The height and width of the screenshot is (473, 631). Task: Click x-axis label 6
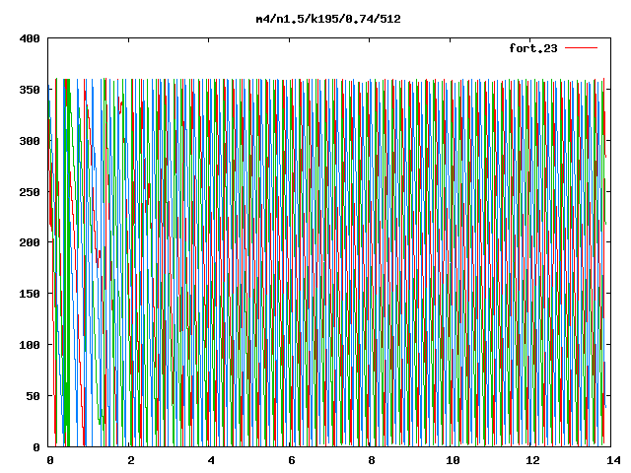[x=292, y=460]
